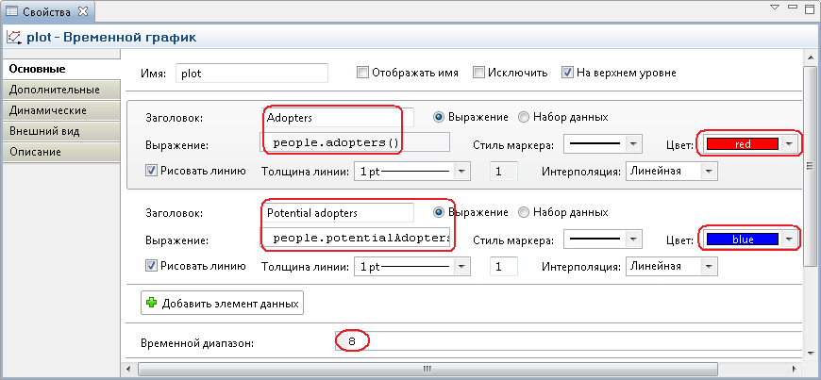Viewport: 821px width, 380px height.
Task: Click the Potential adopters title field
Action: [x=337, y=213]
